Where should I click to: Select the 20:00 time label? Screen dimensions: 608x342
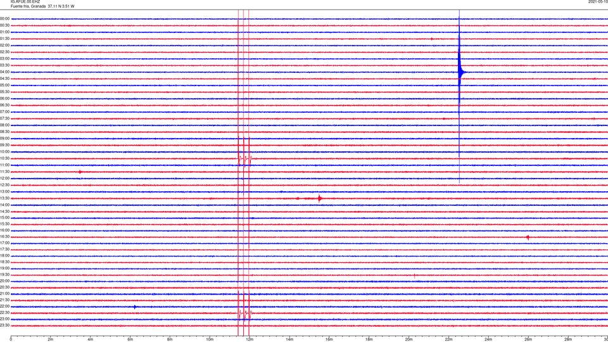tap(5, 281)
